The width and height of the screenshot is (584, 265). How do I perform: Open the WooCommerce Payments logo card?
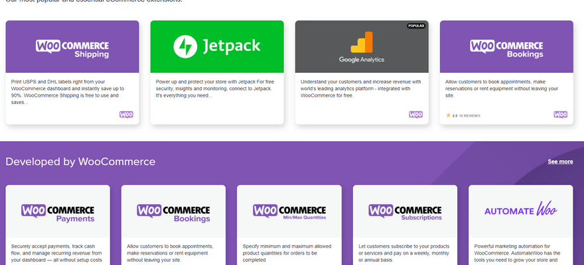pyautogui.click(x=58, y=211)
